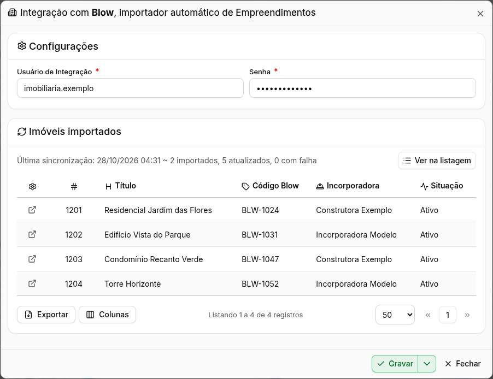Click the Exportar button
This screenshot has height=379, width=493.
coord(46,315)
